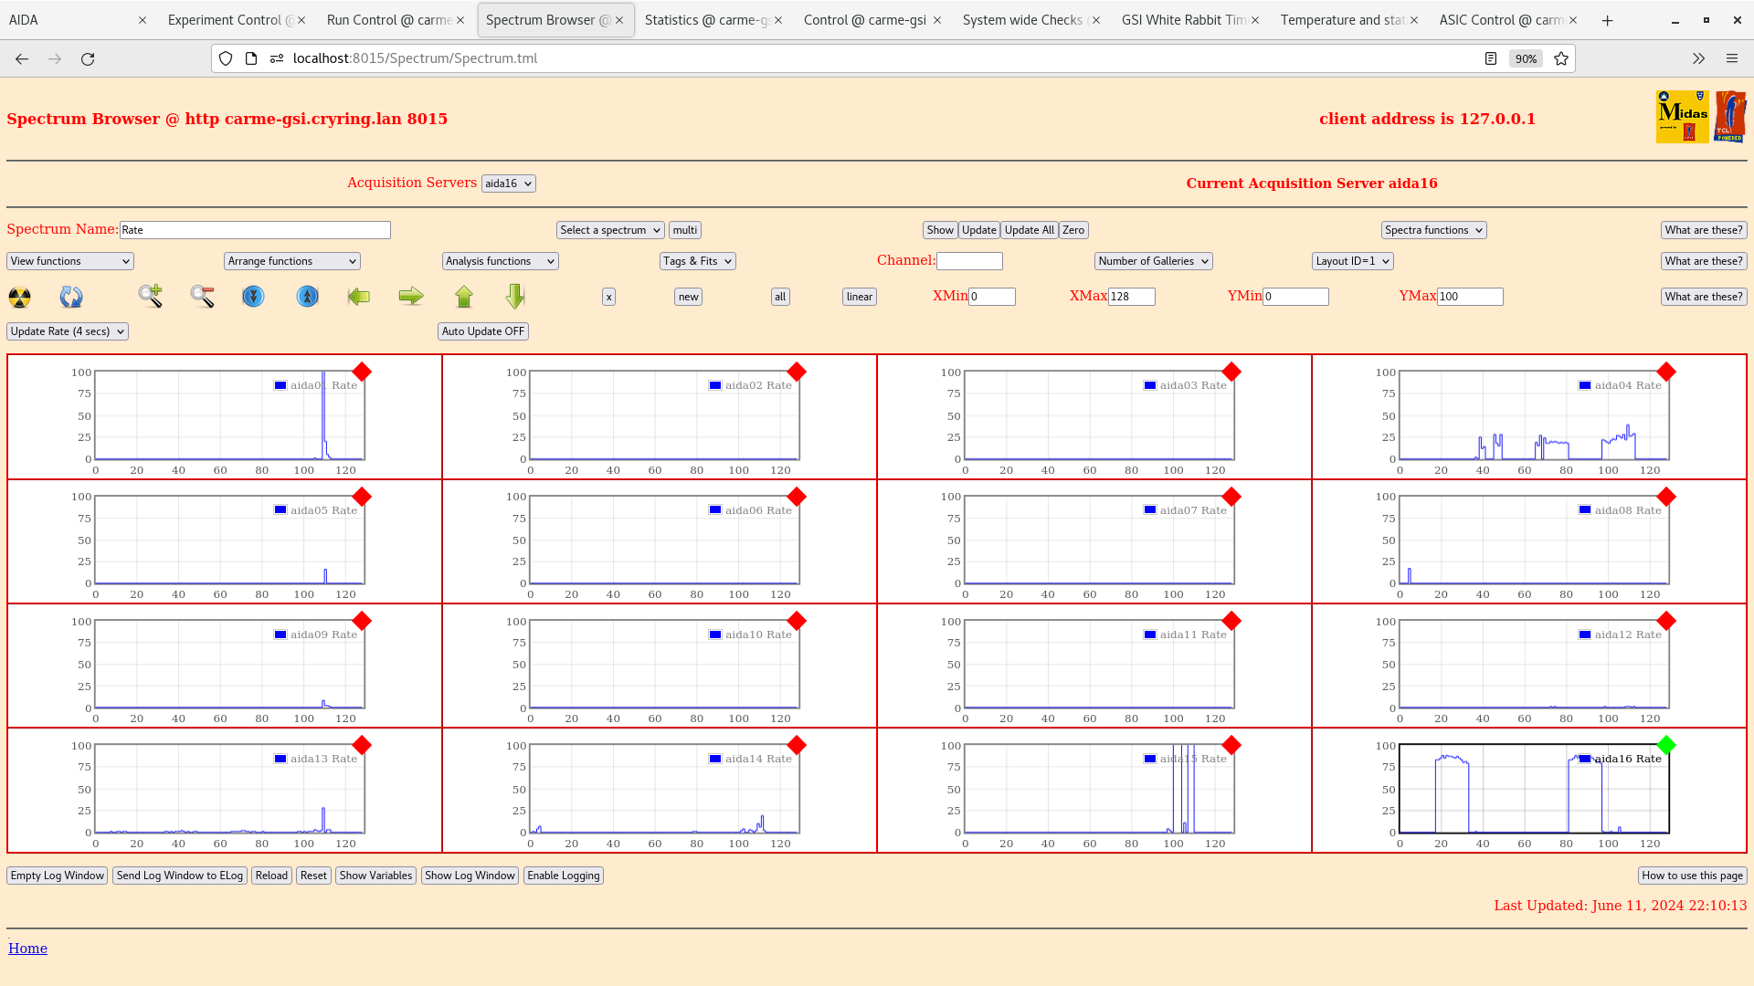This screenshot has width=1754, height=986.
Task: Expand the Analysis functions dropdown
Action: tap(500, 261)
